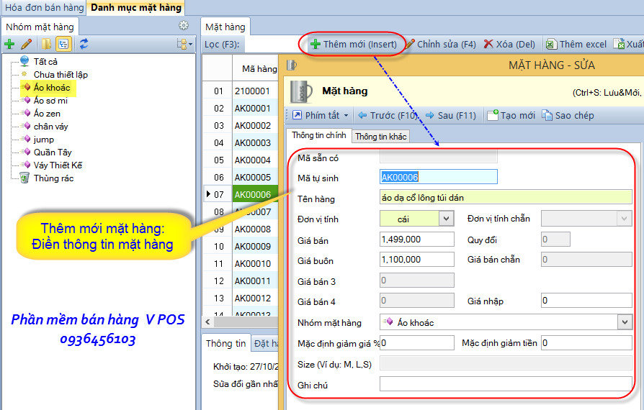Image resolution: width=644 pixels, height=410 pixels.
Task: Toggle the folder view button in group toolbar
Action: click(x=46, y=45)
